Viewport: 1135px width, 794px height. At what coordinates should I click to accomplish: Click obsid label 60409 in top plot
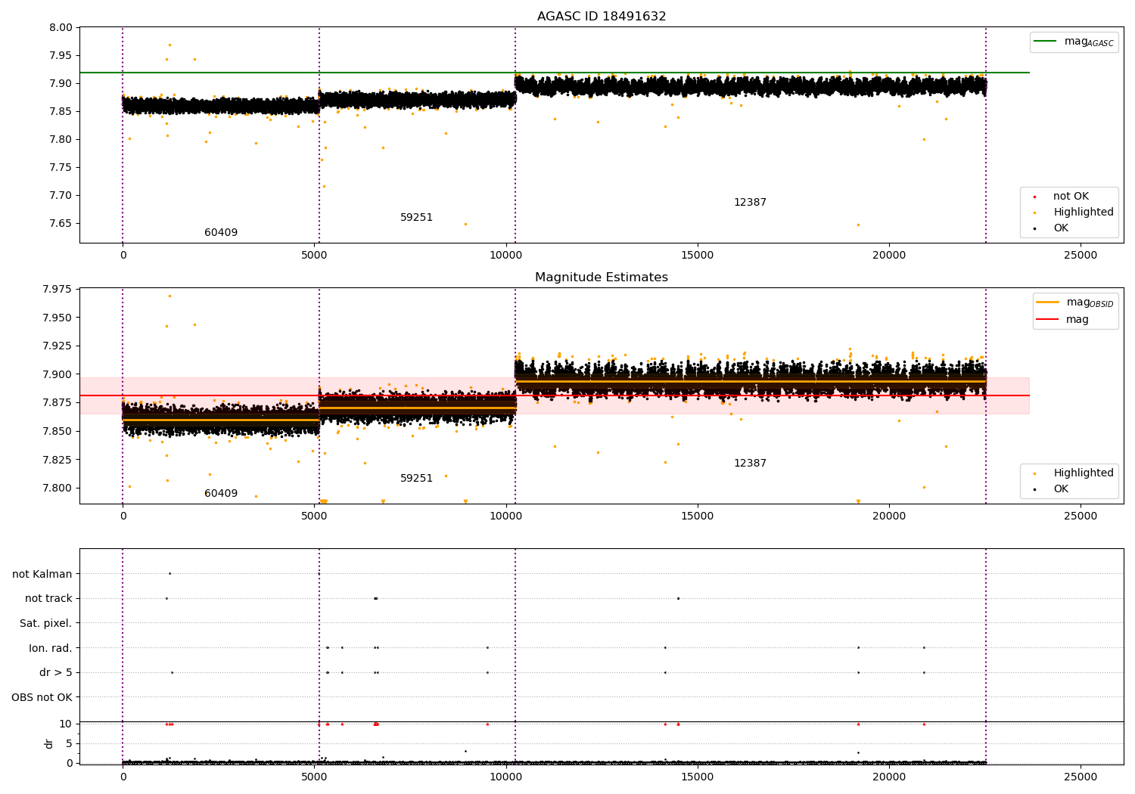coord(221,233)
